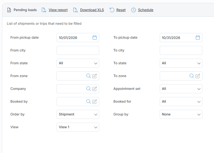Open the Booked for dropdown
The width and height of the screenshot is (214, 153).
(x=181, y=102)
